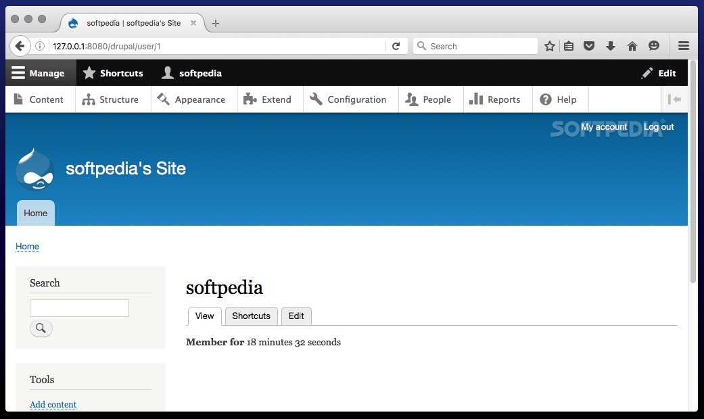Click the Log out link
This screenshot has width=704, height=419.
point(659,127)
